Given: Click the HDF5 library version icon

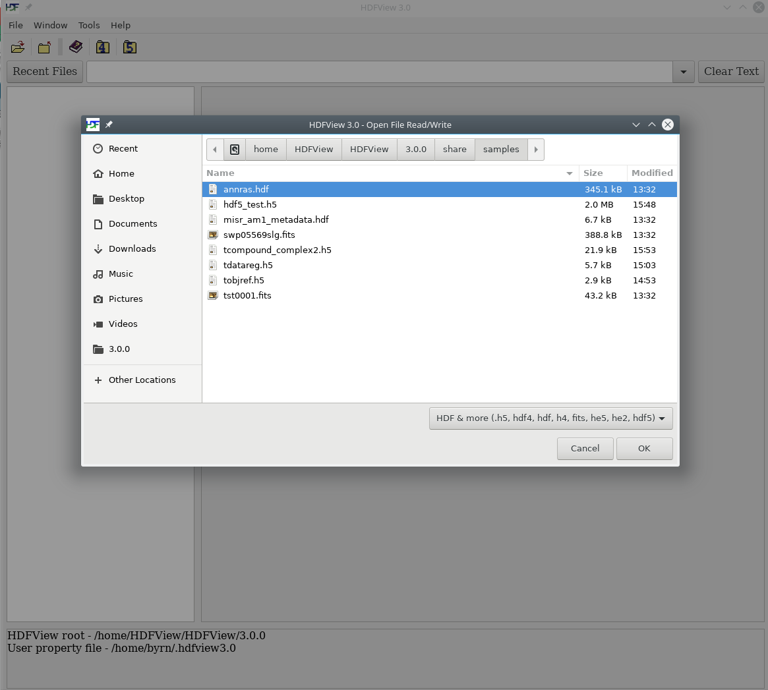Looking at the screenshot, I should click(x=130, y=47).
